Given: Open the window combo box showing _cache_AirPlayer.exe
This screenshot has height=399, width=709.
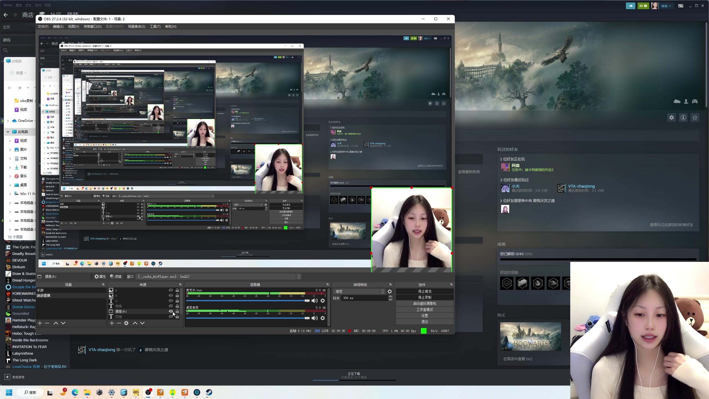Looking at the screenshot, I should [x=219, y=277].
